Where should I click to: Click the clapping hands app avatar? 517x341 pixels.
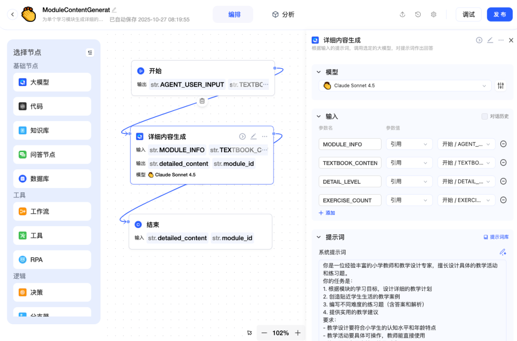click(29, 14)
